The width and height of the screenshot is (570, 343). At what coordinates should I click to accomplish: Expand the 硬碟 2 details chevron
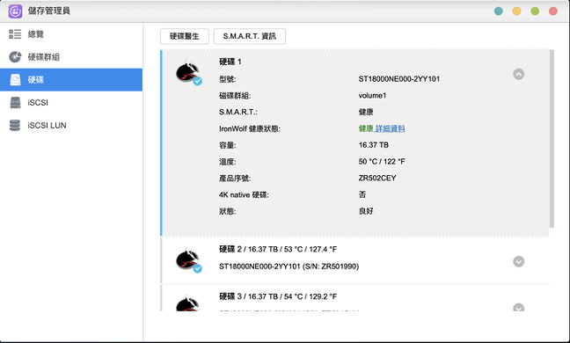point(518,261)
